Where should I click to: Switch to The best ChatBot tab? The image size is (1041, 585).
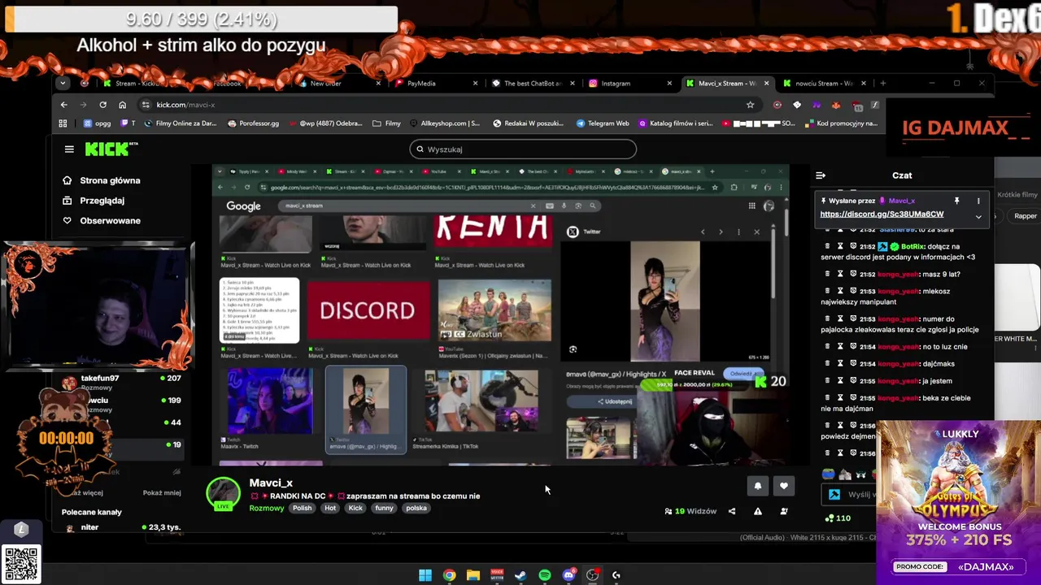point(533,83)
